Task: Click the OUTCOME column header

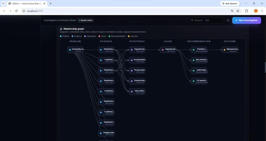Action: click(x=230, y=41)
